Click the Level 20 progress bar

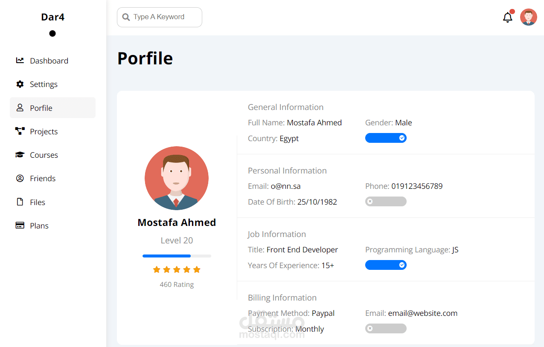(x=177, y=256)
